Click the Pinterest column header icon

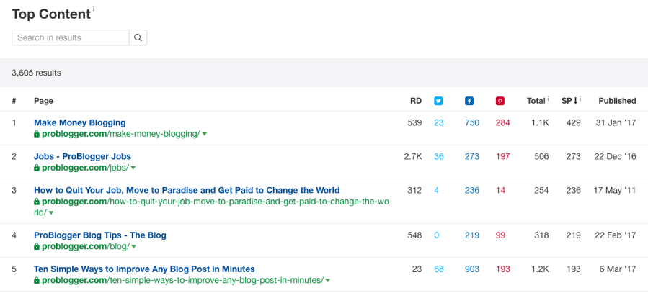point(500,101)
